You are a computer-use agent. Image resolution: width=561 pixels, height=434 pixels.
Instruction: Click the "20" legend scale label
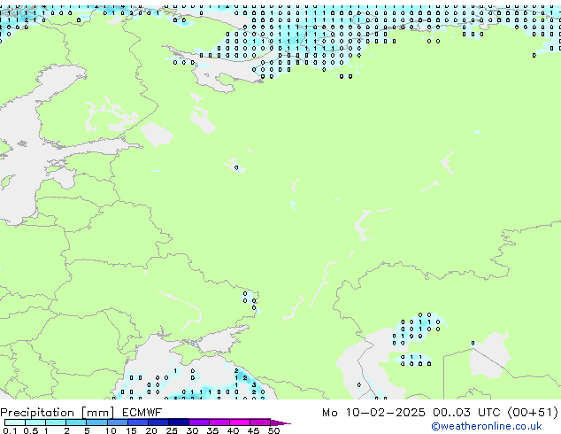click(151, 430)
